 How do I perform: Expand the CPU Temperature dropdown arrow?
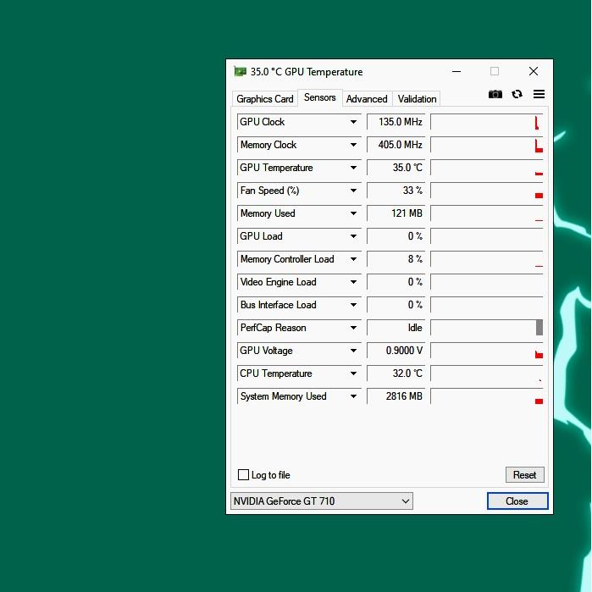(x=353, y=373)
